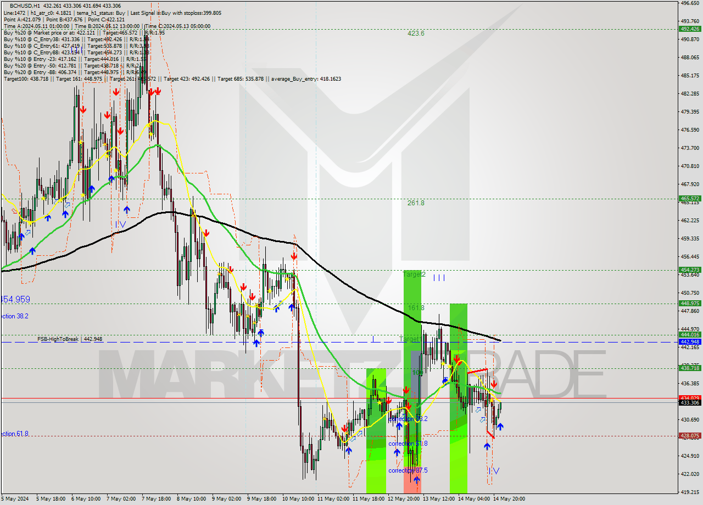703x505 pixels.
Task: Click the green 448.975 price tag
Action: pos(690,304)
